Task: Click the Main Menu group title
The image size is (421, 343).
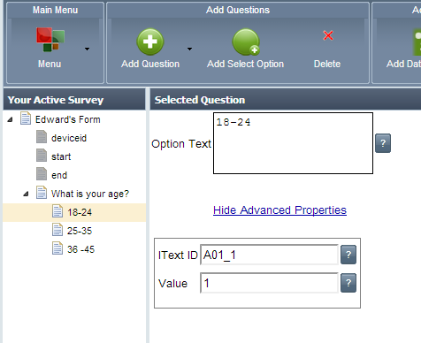Action: point(56,10)
